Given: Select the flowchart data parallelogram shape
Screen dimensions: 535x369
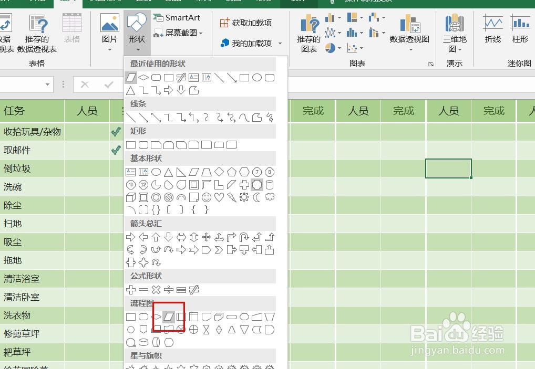Looking at the screenshot, I should coord(169,317).
